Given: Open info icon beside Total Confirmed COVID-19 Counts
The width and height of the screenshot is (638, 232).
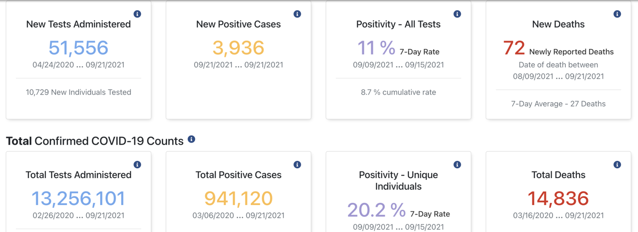Looking at the screenshot, I should 191,139.
